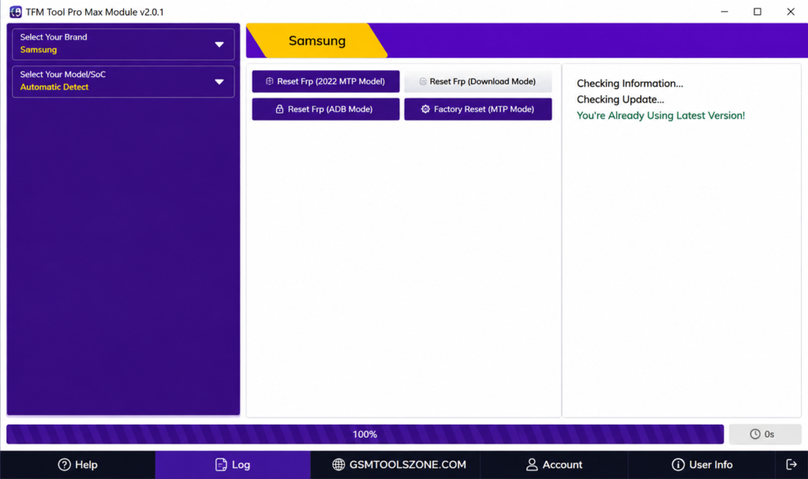Click the 0s elapsed time value
Screen dimensions: 808x479
(x=769, y=434)
